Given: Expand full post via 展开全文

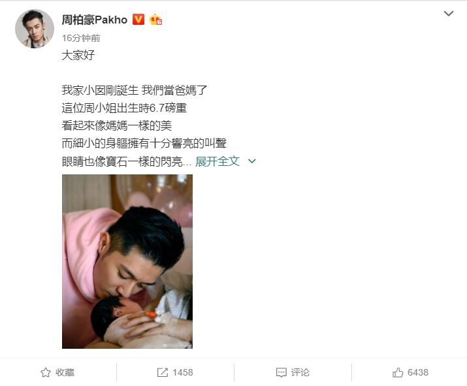Looking at the screenshot, I should [x=217, y=161].
